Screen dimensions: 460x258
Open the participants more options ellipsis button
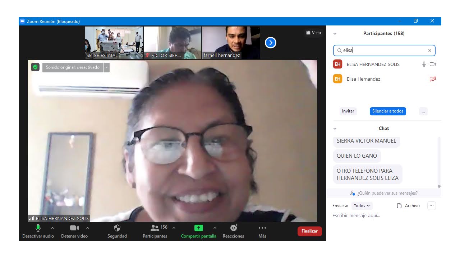(x=423, y=111)
